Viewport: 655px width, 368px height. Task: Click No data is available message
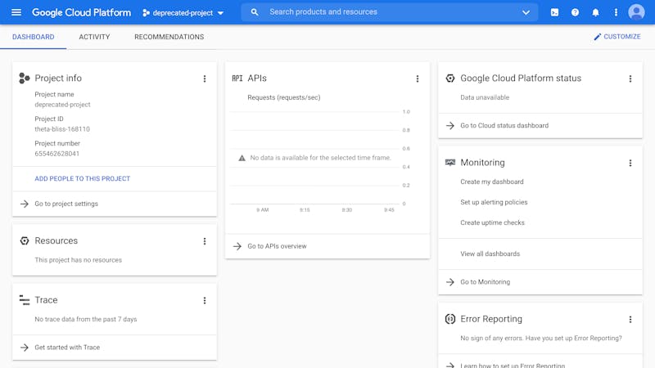coord(320,158)
